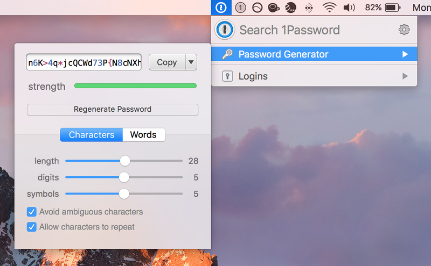
Task: Open 1Password settings gear
Action: click(404, 30)
